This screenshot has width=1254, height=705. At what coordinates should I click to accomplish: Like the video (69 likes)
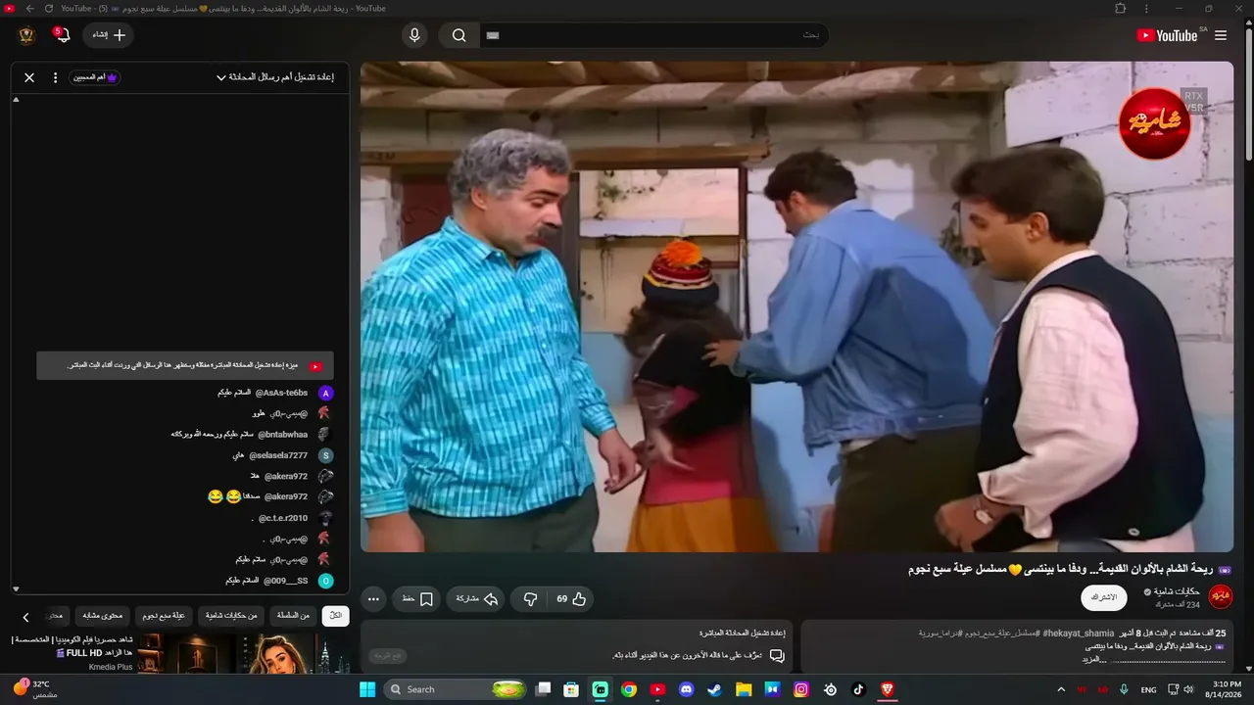571,598
